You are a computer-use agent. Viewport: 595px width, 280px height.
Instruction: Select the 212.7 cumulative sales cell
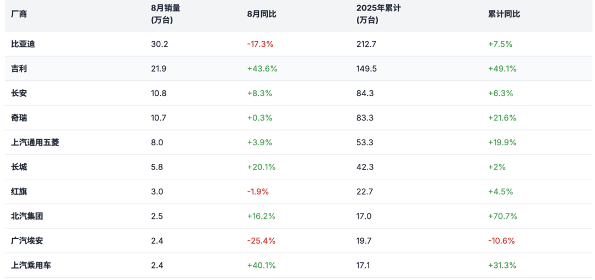[366, 44]
